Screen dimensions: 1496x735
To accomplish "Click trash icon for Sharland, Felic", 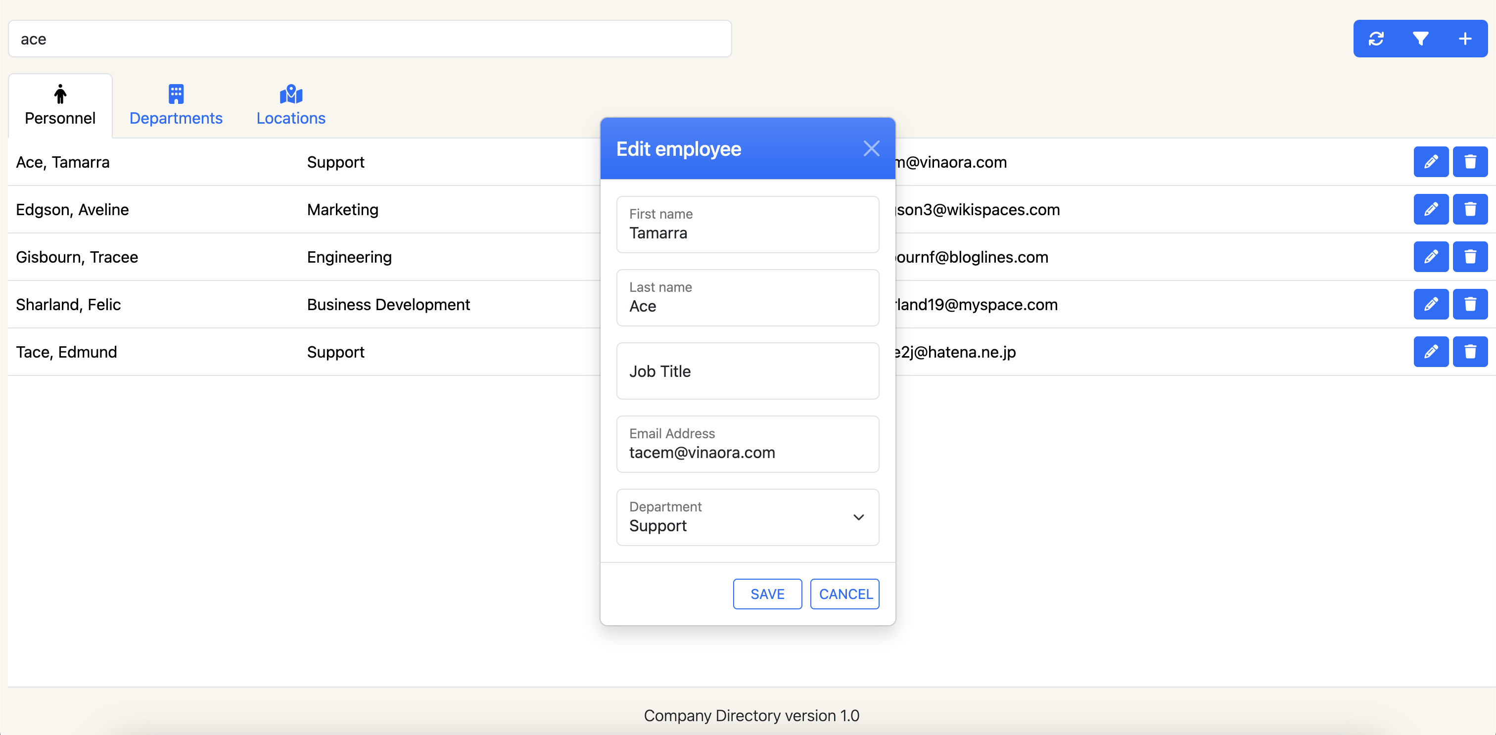I will [x=1470, y=304].
